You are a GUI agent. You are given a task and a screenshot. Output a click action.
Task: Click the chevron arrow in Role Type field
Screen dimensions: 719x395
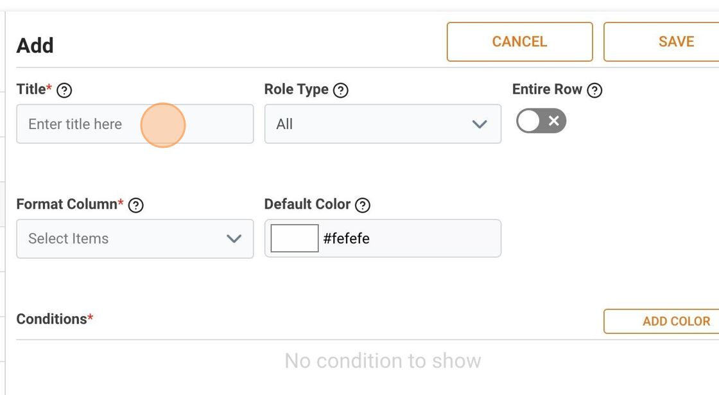480,124
